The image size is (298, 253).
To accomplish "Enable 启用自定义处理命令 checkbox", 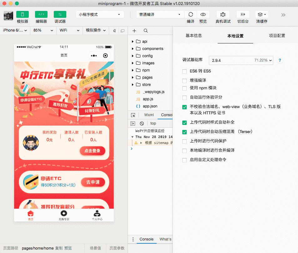I will tap(184, 160).
